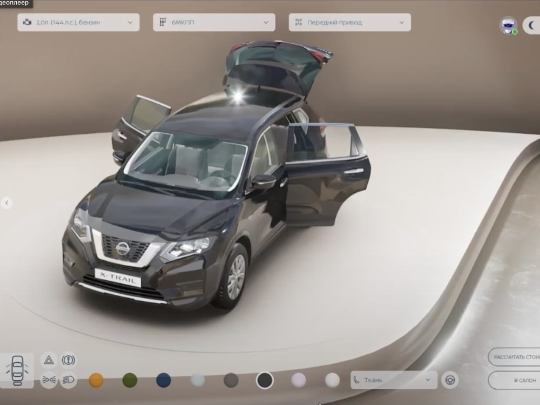
Task: Select the black body color
Action: point(265,381)
